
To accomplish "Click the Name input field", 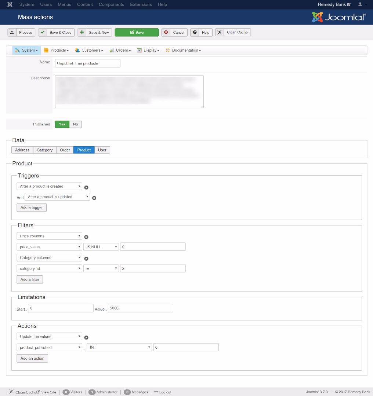I will click(x=87, y=63).
